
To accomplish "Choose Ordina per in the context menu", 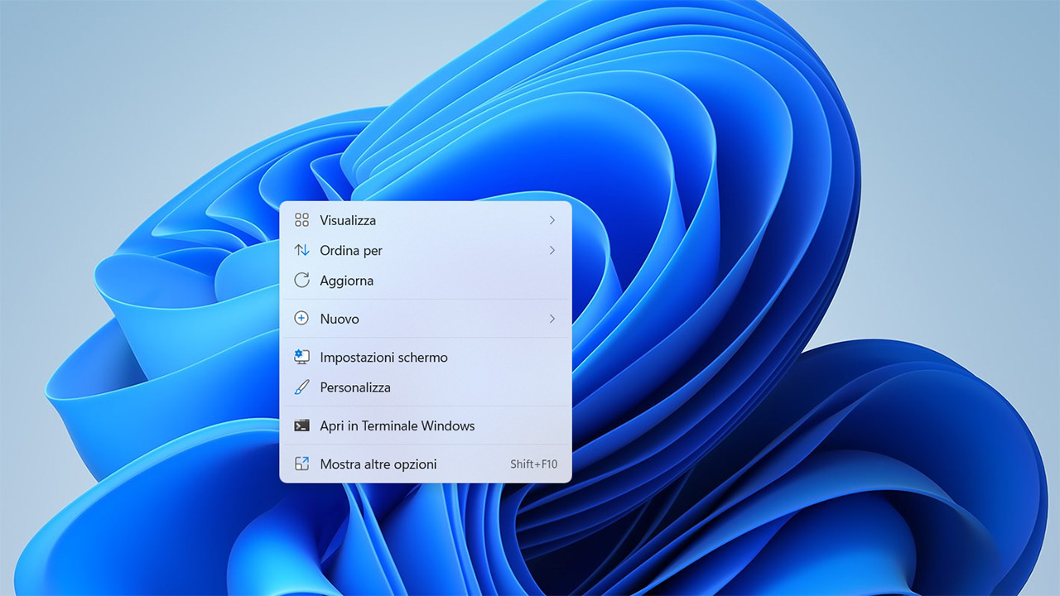I will 426,250.
